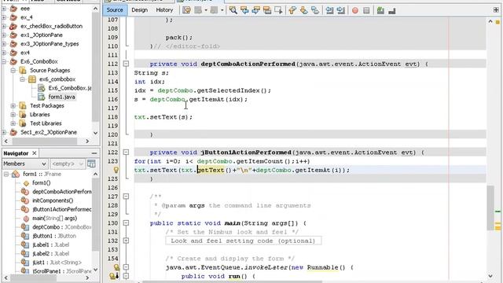Select ex_checkBox_radioButton project

(x=51, y=26)
